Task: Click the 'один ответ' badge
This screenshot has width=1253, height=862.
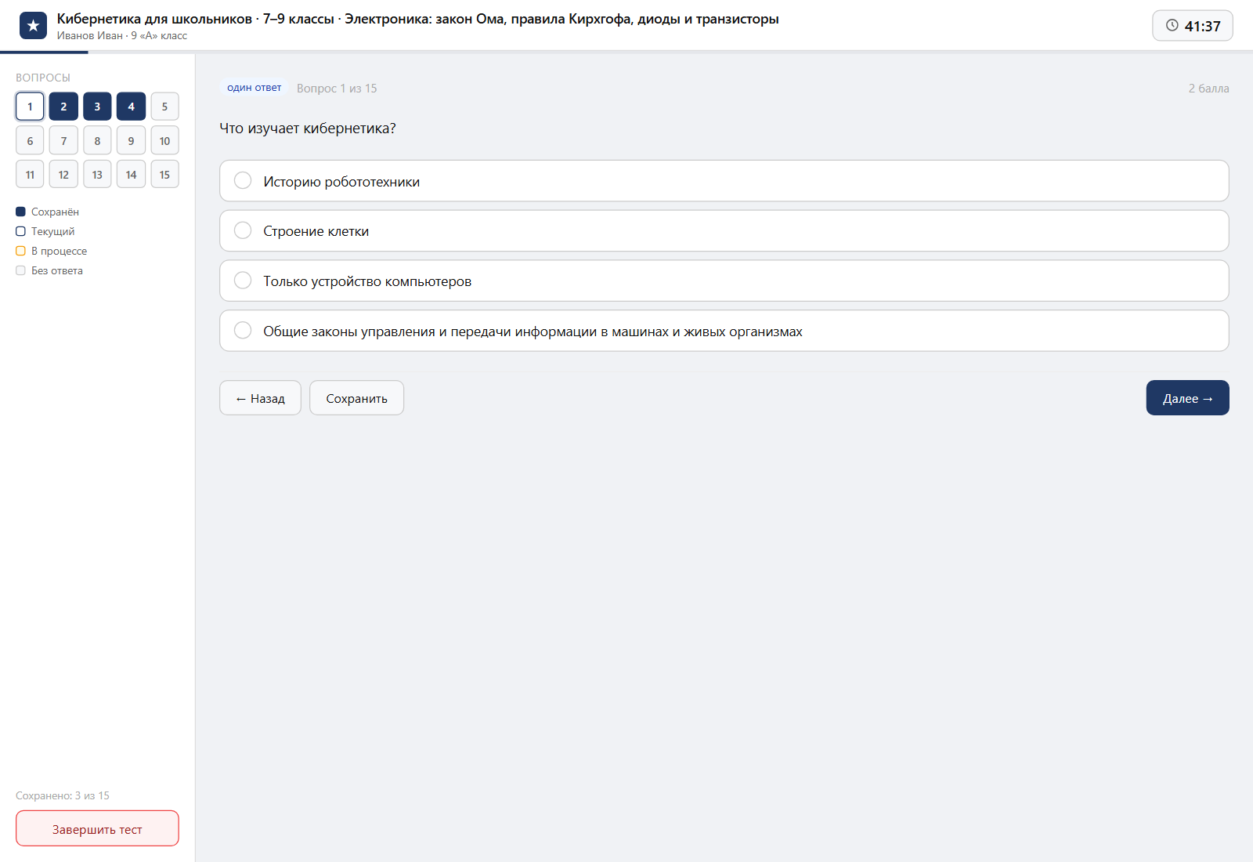Action: 254,88
